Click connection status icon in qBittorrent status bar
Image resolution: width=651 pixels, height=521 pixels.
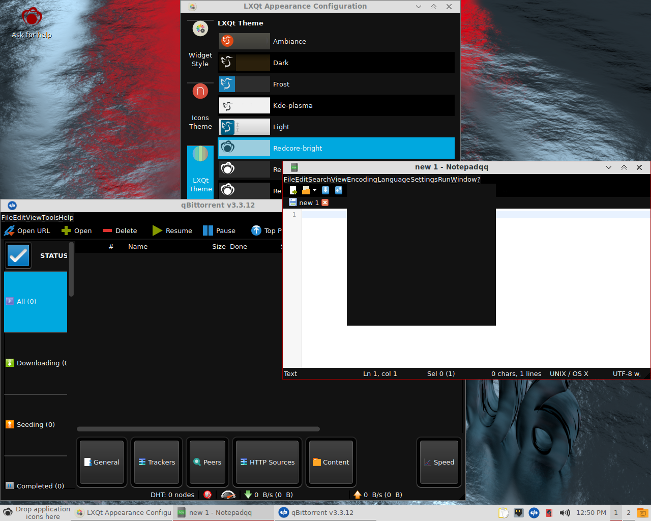208,495
